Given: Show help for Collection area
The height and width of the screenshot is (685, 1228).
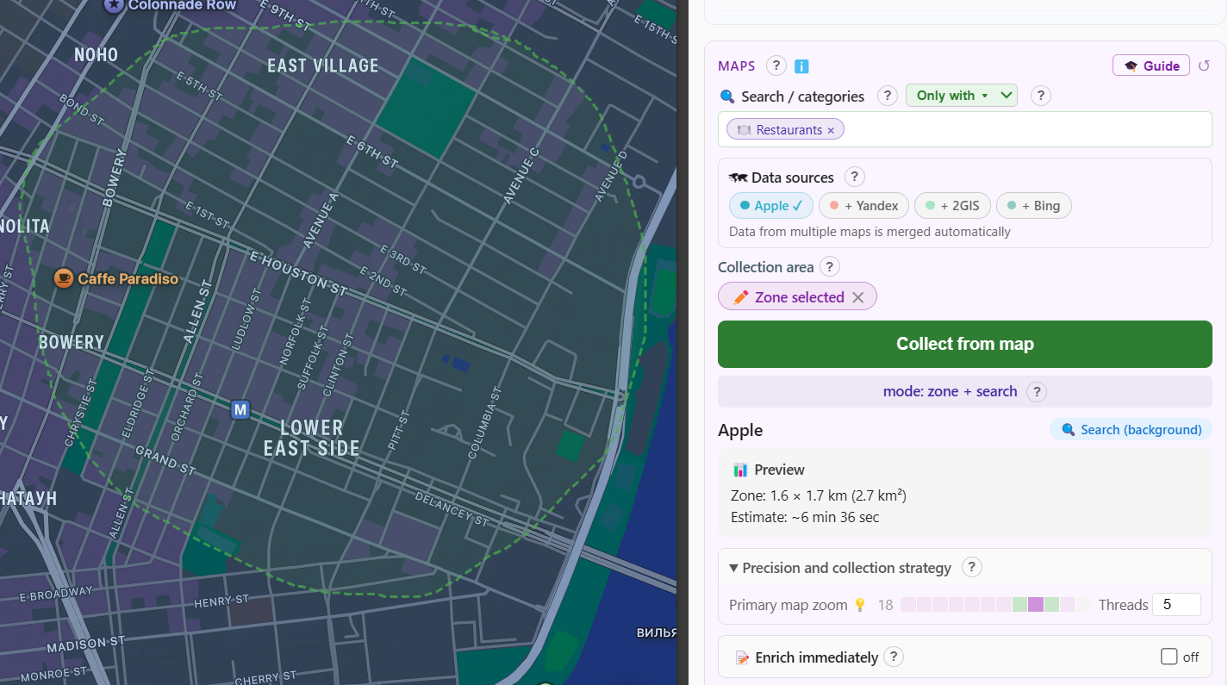Looking at the screenshot, I should (x=829, y=266).
